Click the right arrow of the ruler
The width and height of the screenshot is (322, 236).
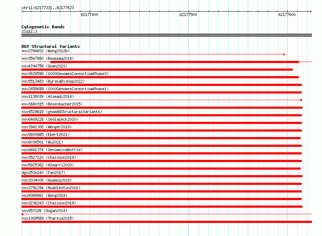coord(310,11)
